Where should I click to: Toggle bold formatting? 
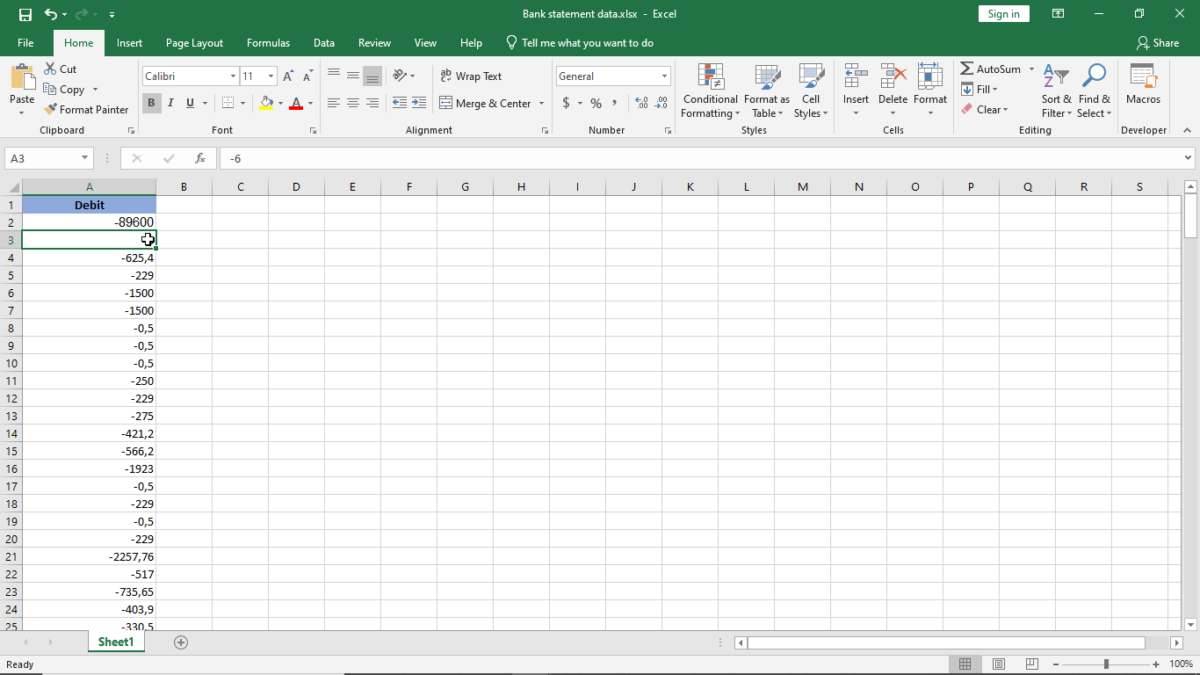151,103
